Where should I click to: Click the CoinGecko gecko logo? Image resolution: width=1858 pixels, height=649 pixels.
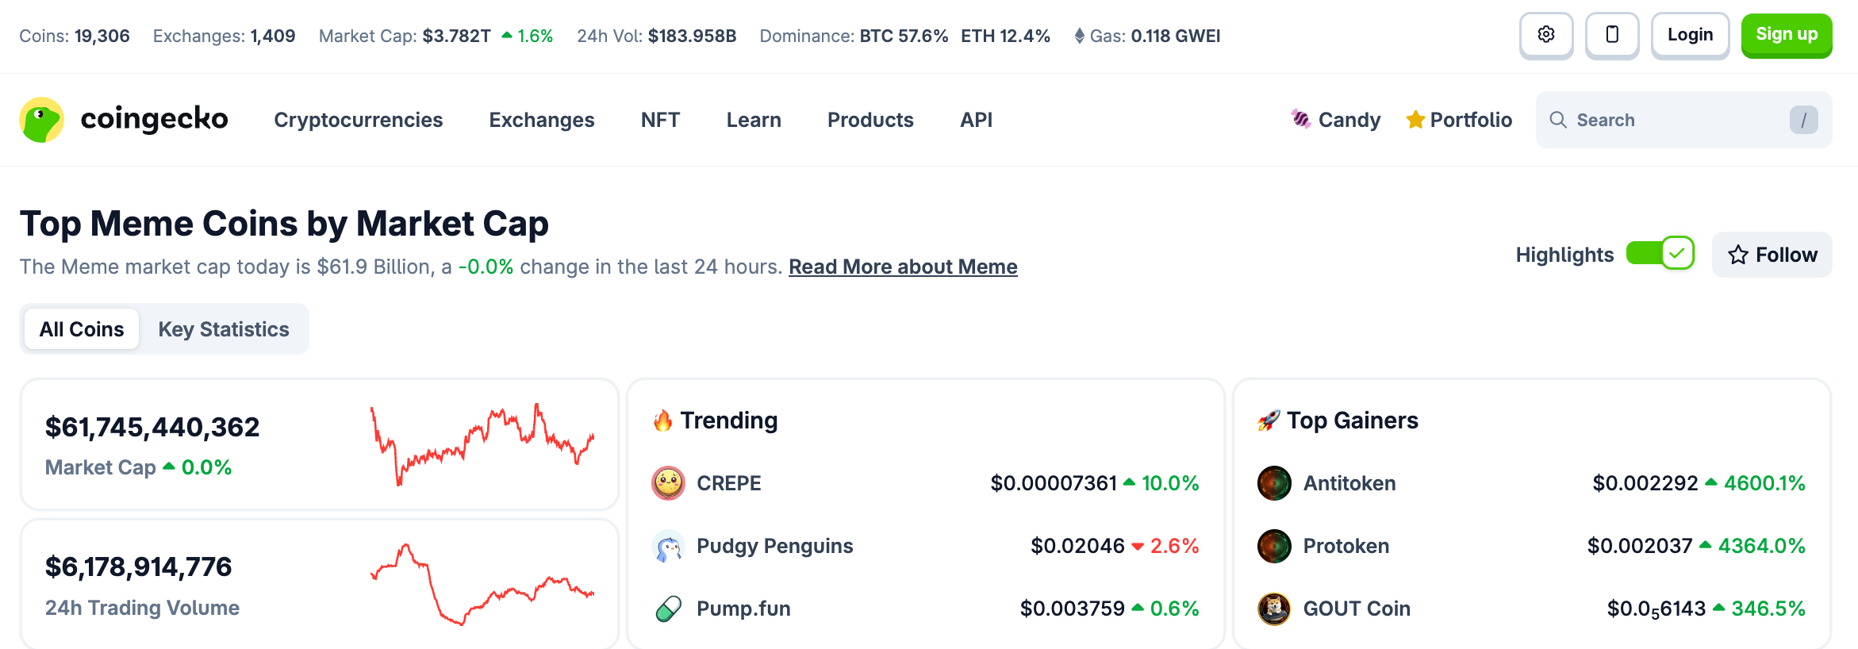point(42,120)
